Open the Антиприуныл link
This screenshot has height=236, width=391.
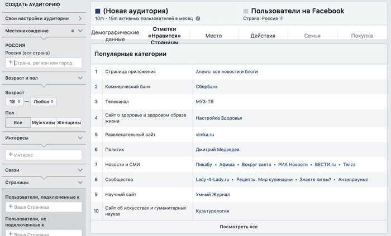pyautogui.click(x=353, y=179)
